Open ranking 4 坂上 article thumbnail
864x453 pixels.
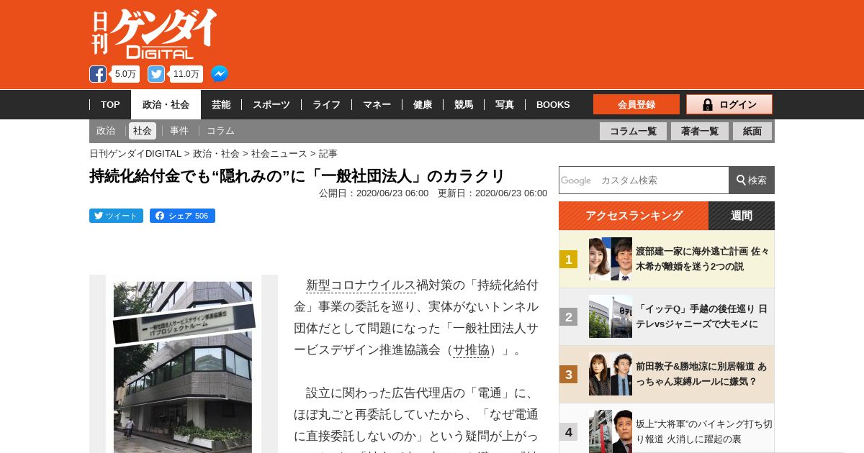[611, 431]
